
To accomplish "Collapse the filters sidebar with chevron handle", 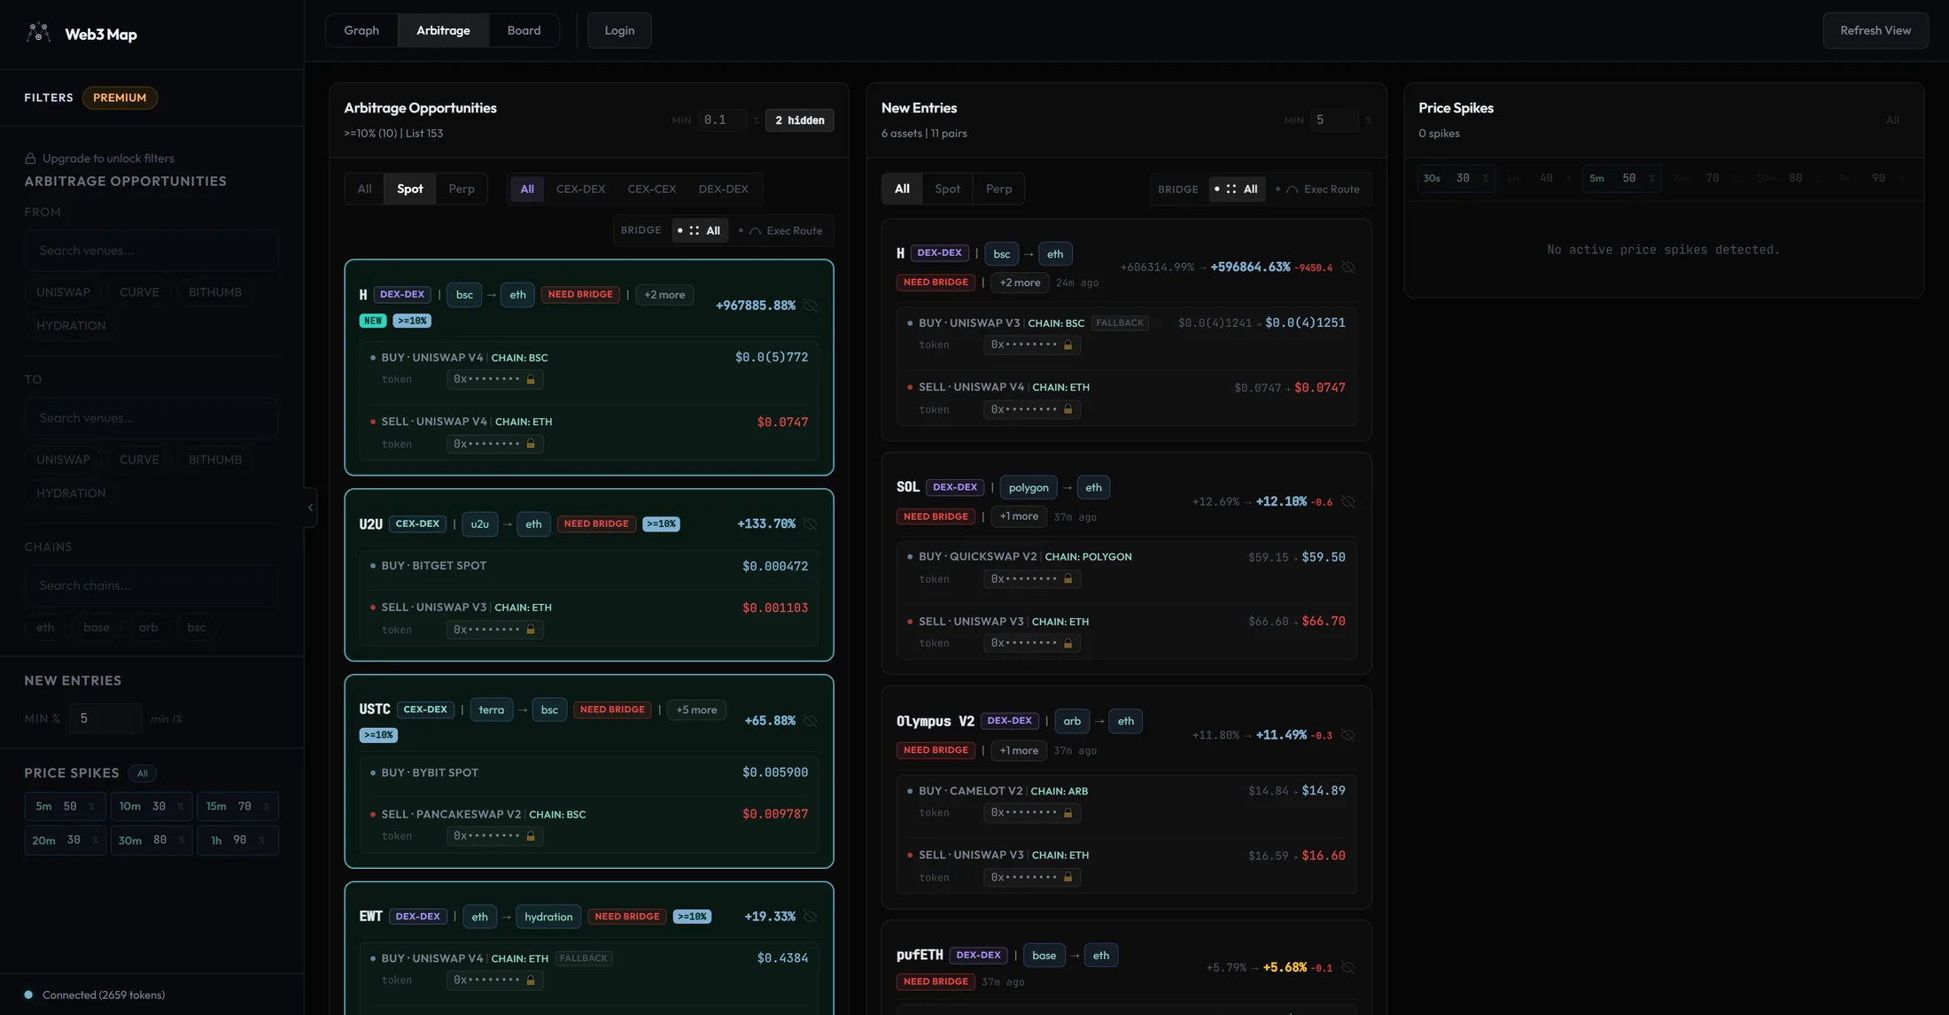I will click(x=310, y=507).
